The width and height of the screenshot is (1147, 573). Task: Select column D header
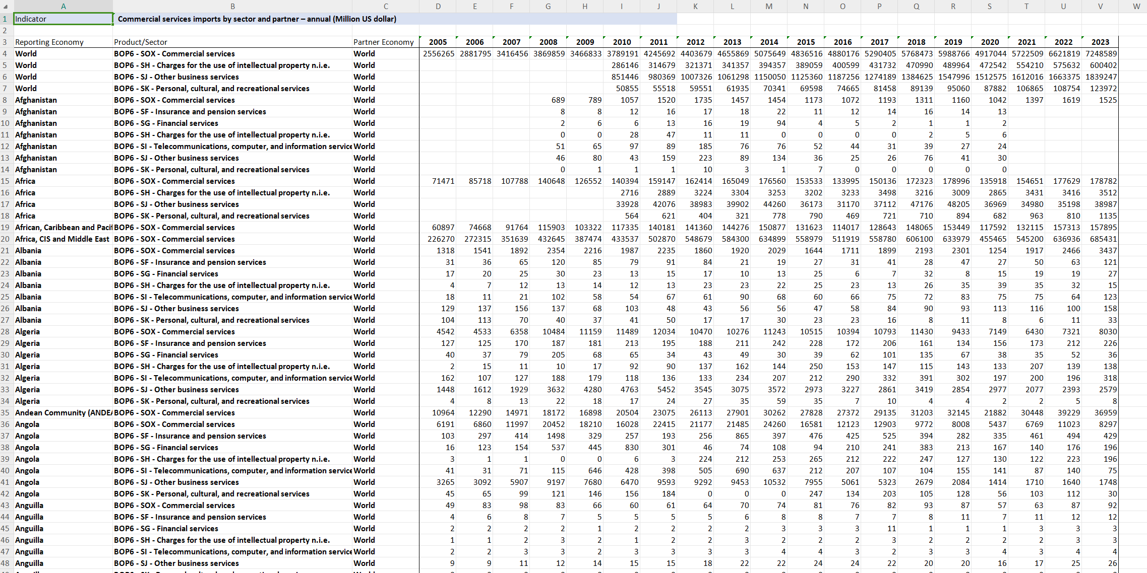pos(438,6)
